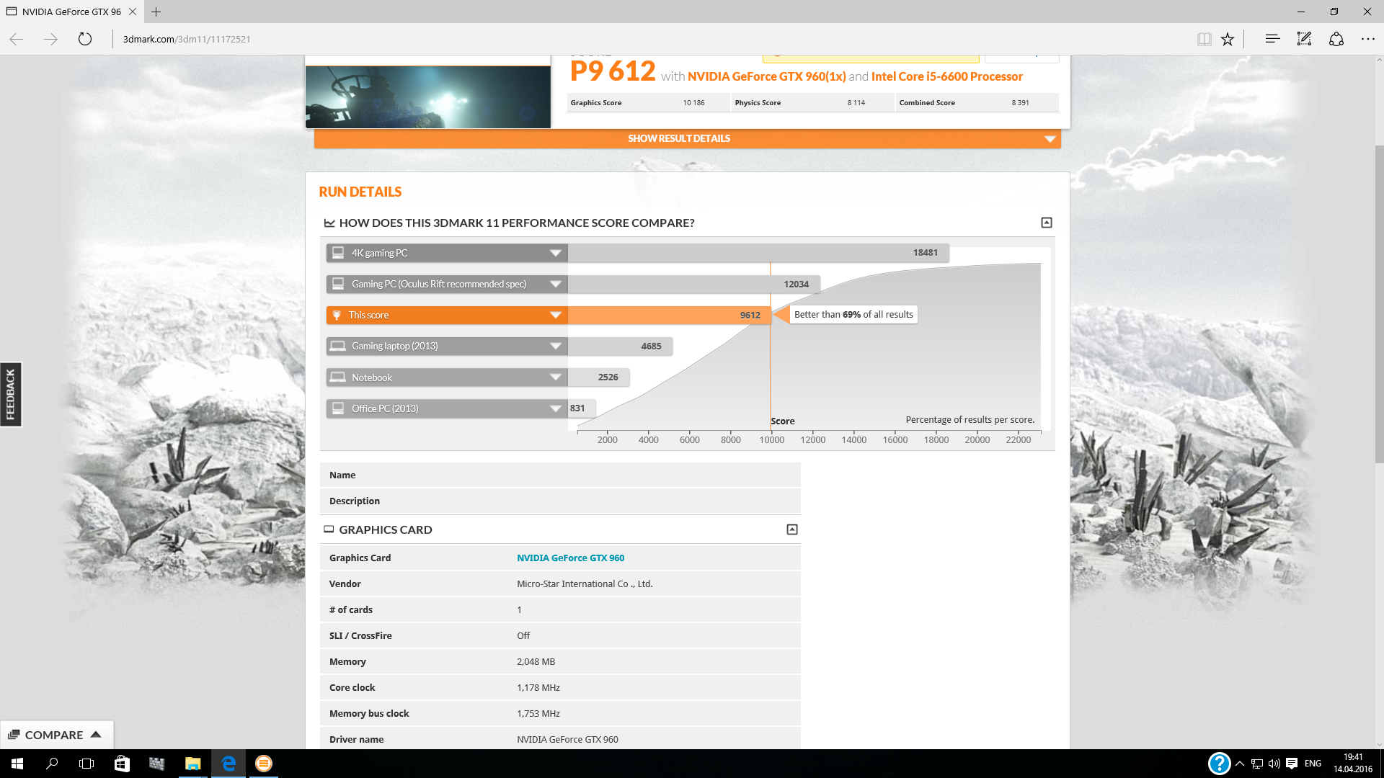Image resolution: width=1384 pixels, height=778 pixels.
Task: Open 4K gaming PC dropdown
Action: (x=555, y=253)
